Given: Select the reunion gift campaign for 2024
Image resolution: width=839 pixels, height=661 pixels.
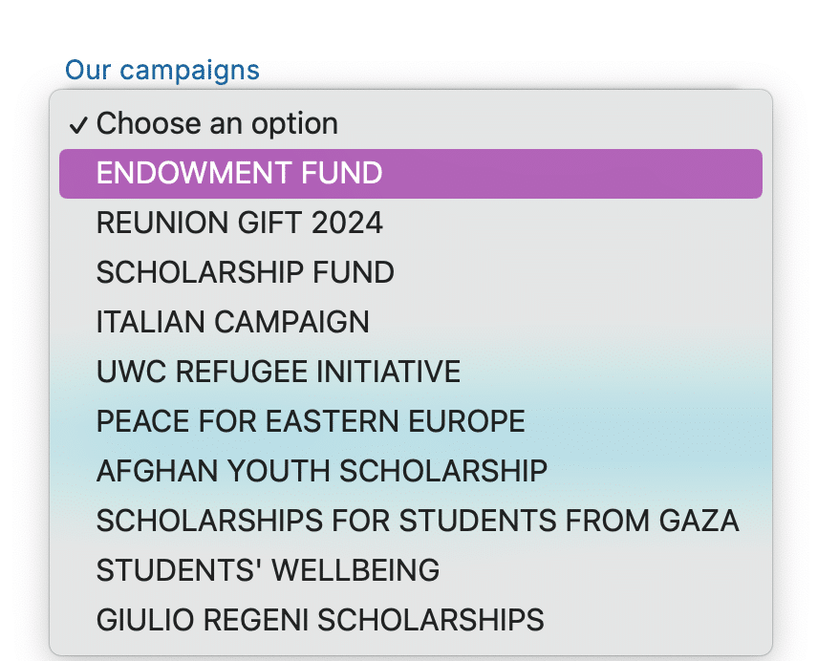Looking at the screenshot, I should pos(239,223).
